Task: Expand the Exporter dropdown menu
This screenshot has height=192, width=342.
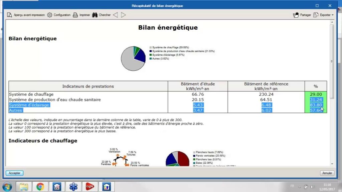Action: point(323,15)
